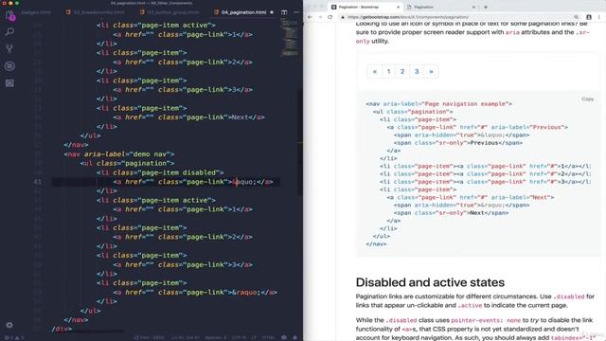
Task: Close the second Pagination browser tab
Action: point(473,7)
